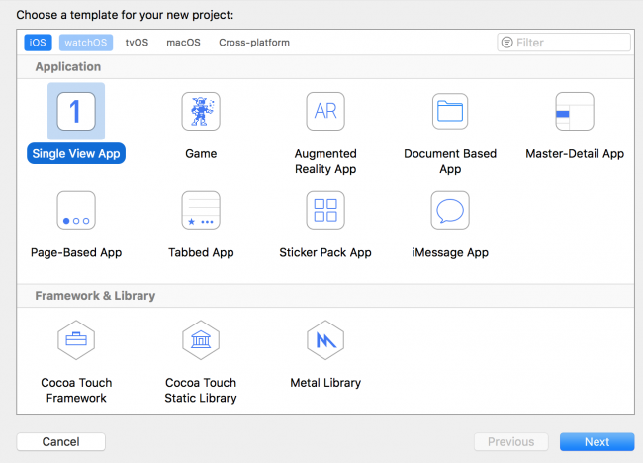The width and height of the screenshot is (643, 463).
Task: Switch to the iOS platform tab
Action: pos(38,43)
